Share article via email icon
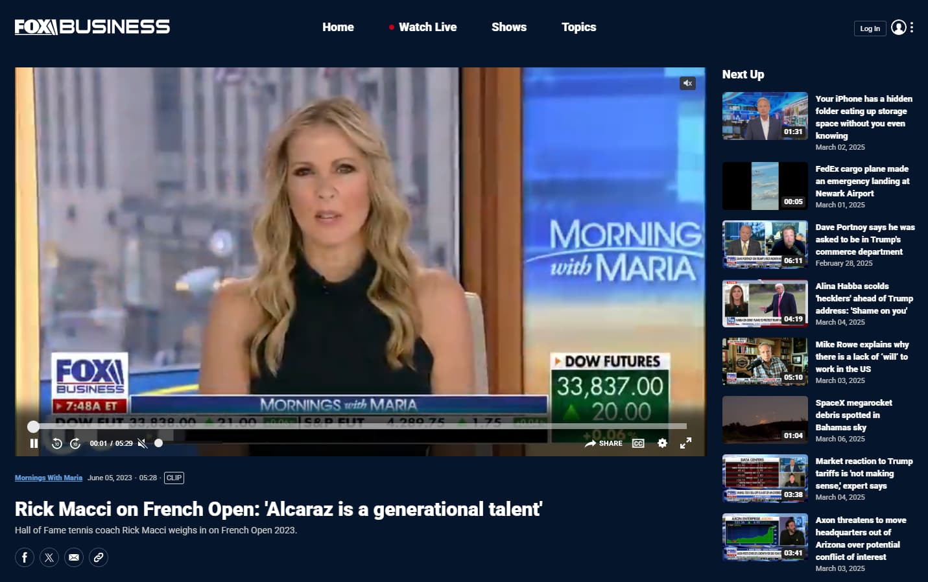Screen dimensions: 928x582 (74, 557)
